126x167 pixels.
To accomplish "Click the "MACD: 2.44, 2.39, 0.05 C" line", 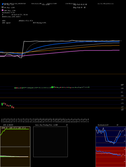I will click(11, 17).
